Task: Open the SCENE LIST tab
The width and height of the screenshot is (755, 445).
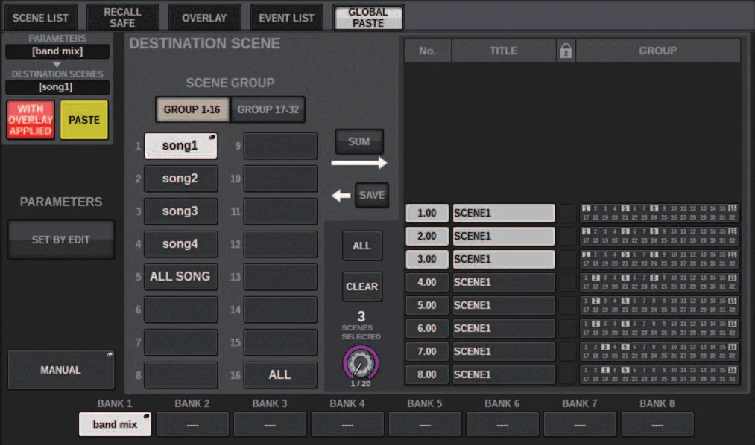Action: pyautogui.click(x=40, y=18)
